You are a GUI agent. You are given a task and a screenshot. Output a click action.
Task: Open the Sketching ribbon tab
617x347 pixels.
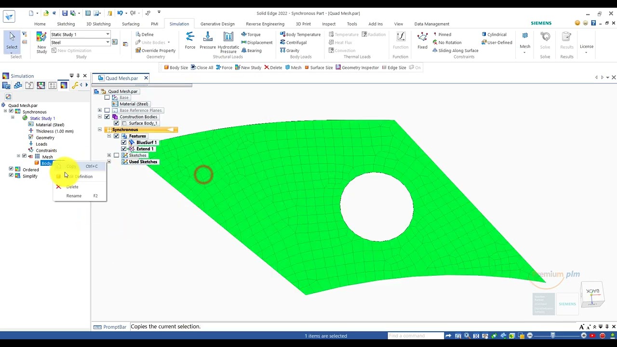coord(66,24)
